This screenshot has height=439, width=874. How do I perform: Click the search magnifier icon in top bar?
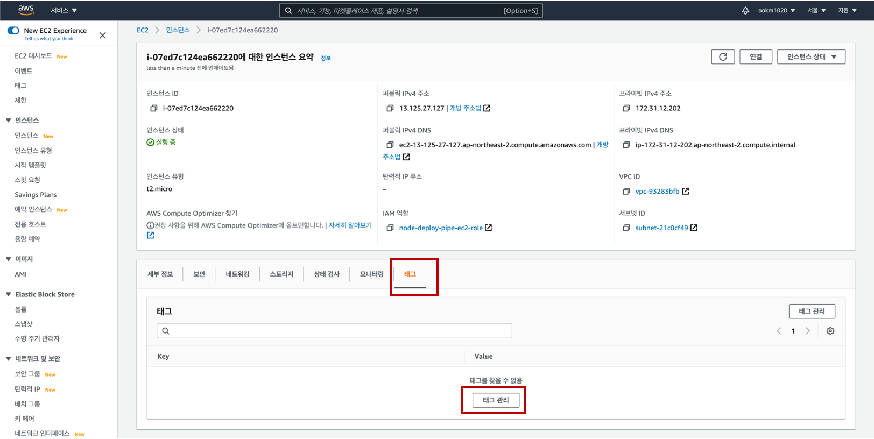(288, 10)
